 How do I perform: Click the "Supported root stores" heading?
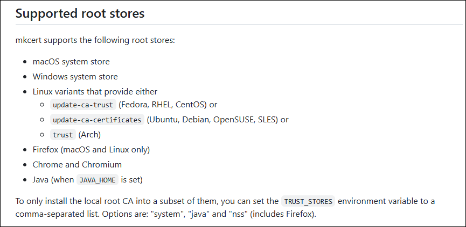[80, 13]
